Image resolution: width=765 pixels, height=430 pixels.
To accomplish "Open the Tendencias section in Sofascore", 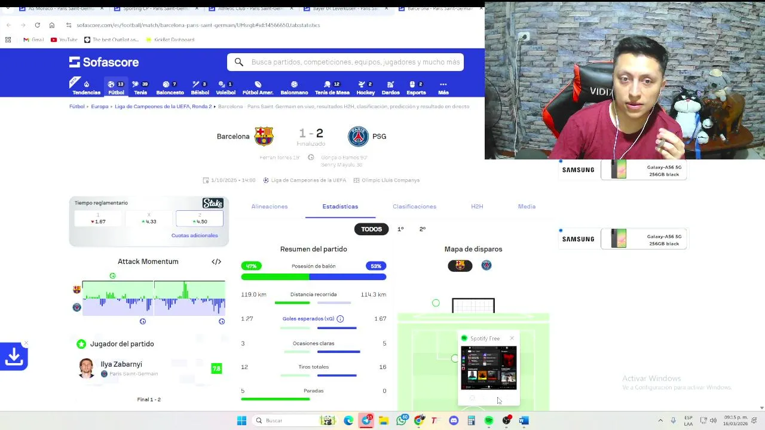I will 86,88.
